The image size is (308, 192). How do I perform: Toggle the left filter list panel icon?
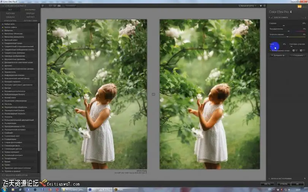[43, 6]
